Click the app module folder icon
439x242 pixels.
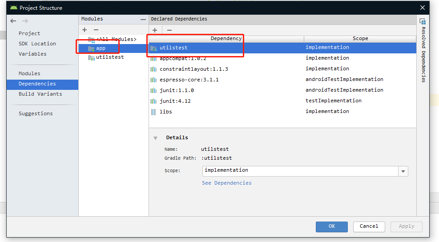click(91, 48)
